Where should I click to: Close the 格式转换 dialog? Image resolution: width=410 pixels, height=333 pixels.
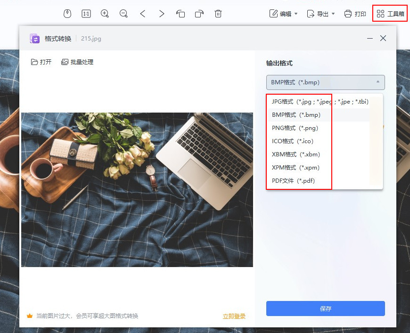(x=383, y=39)
